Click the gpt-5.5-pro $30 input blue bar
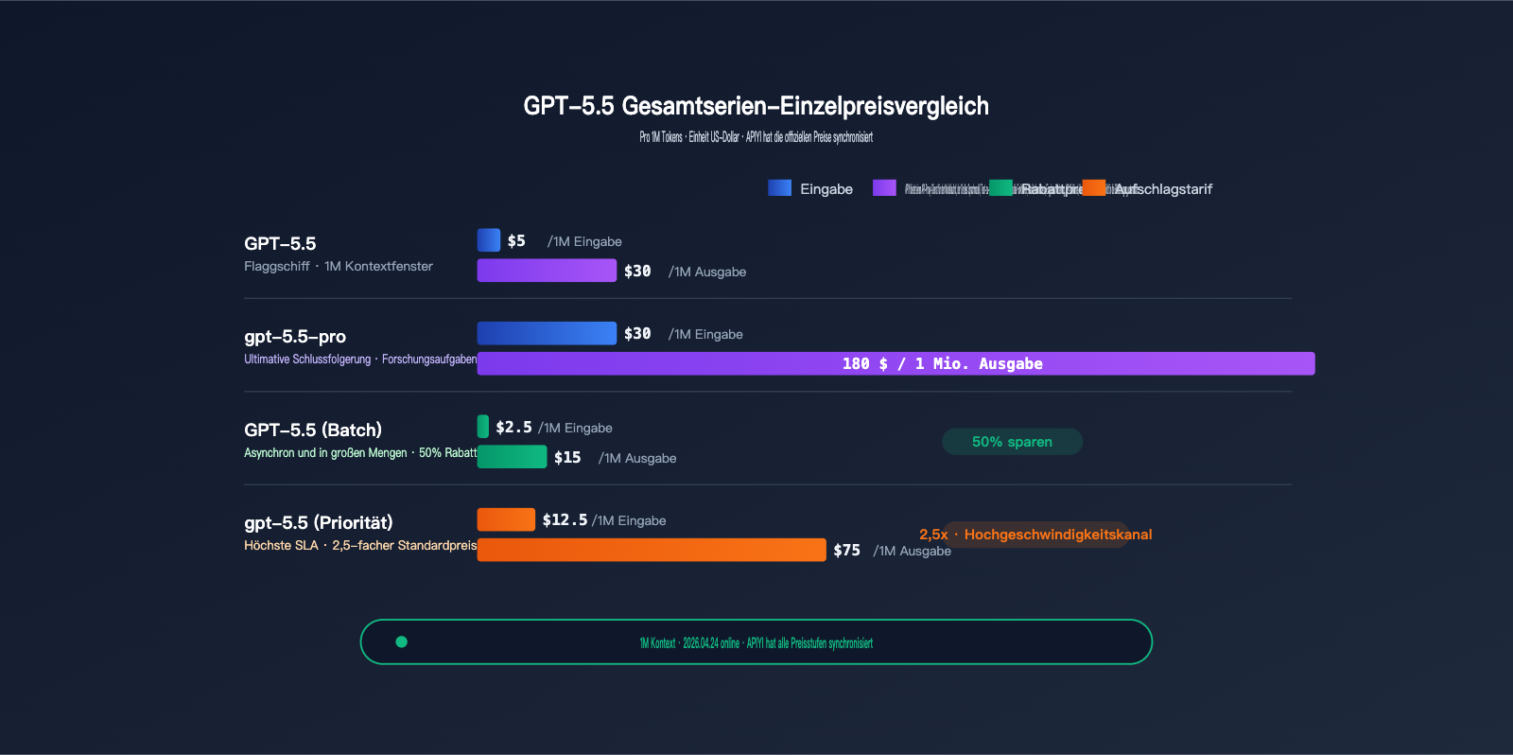Image resolution: width=1513 pixels, height=755 pixels. coord(547,333)
